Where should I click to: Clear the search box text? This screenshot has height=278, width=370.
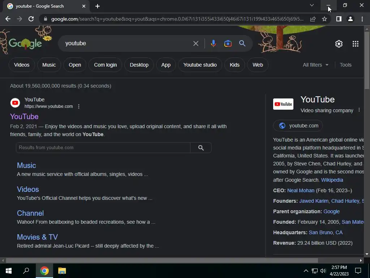click(x=196, y=43)
